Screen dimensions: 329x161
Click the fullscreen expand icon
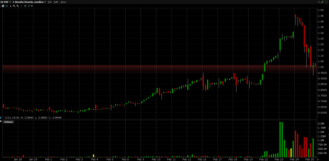tap(326, 2)
